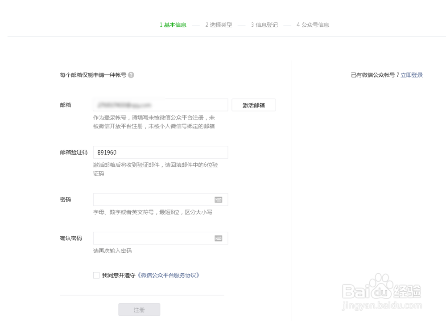Viewport: 446px width, 321px height.
Task: Click hint 字母、数字或者英文符号，最短8位
Action: (x=136, y=212)
